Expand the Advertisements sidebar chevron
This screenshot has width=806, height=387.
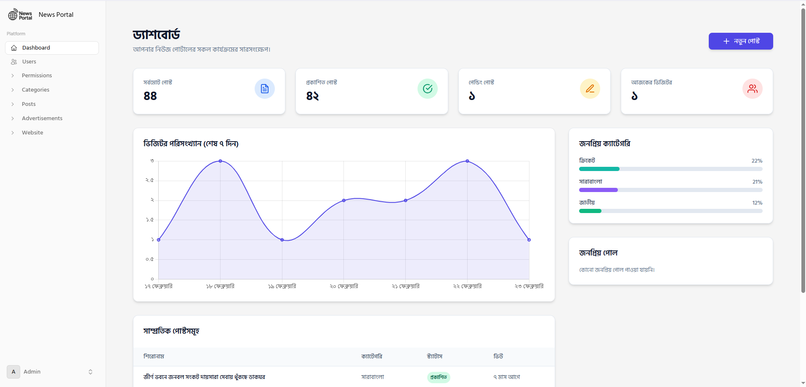tap(13, 118)
